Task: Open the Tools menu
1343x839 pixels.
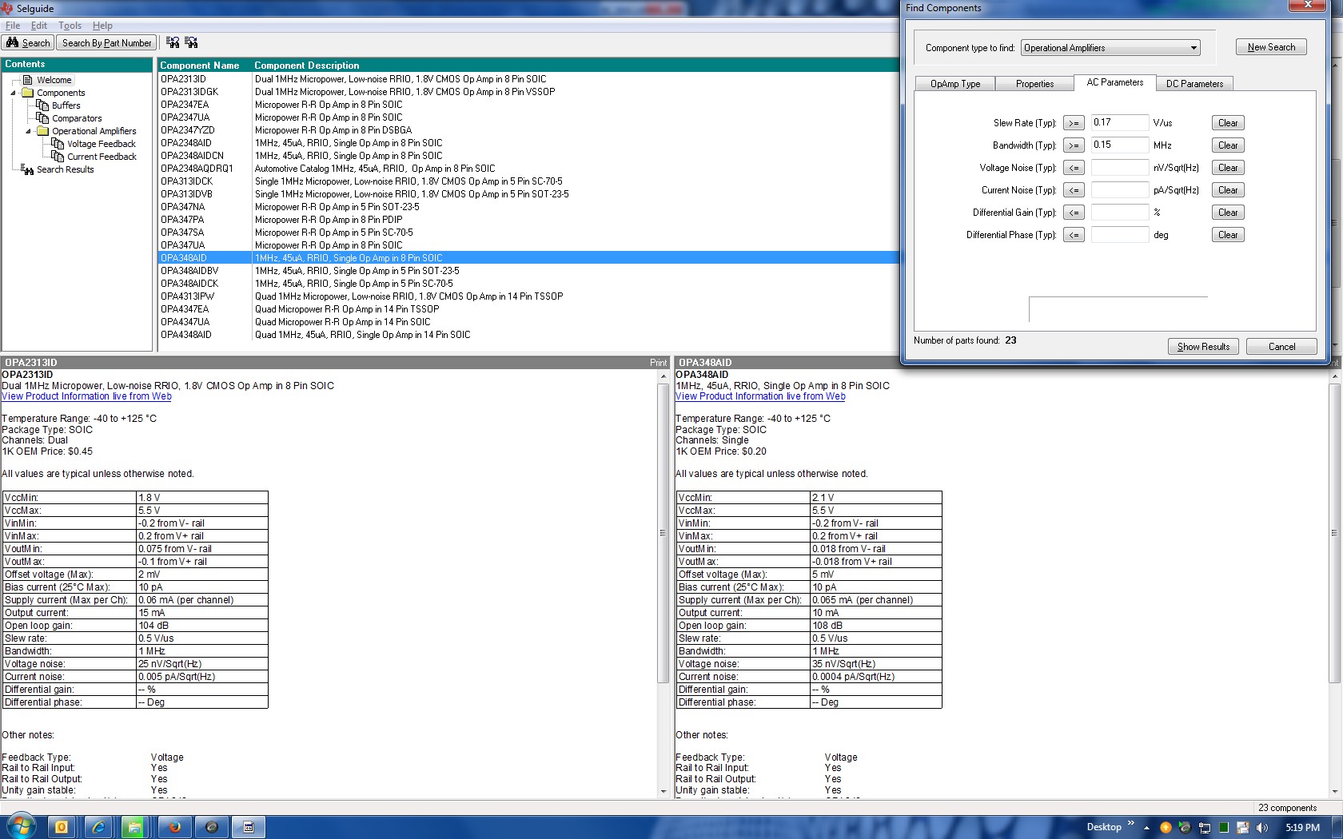Action: pyautogui.click(x=70, y=26)
